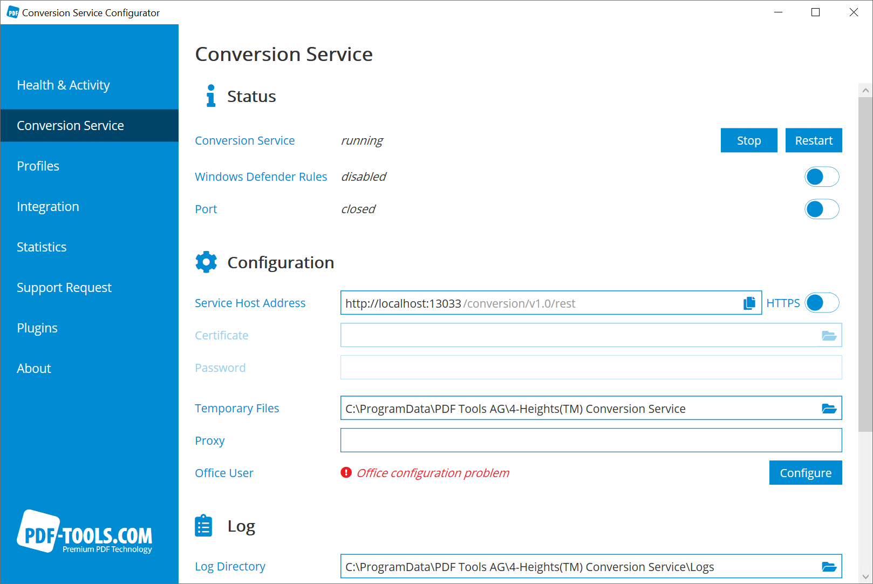
Task: Open the About section
Action: pyautogui.click(x=90, y=369)
